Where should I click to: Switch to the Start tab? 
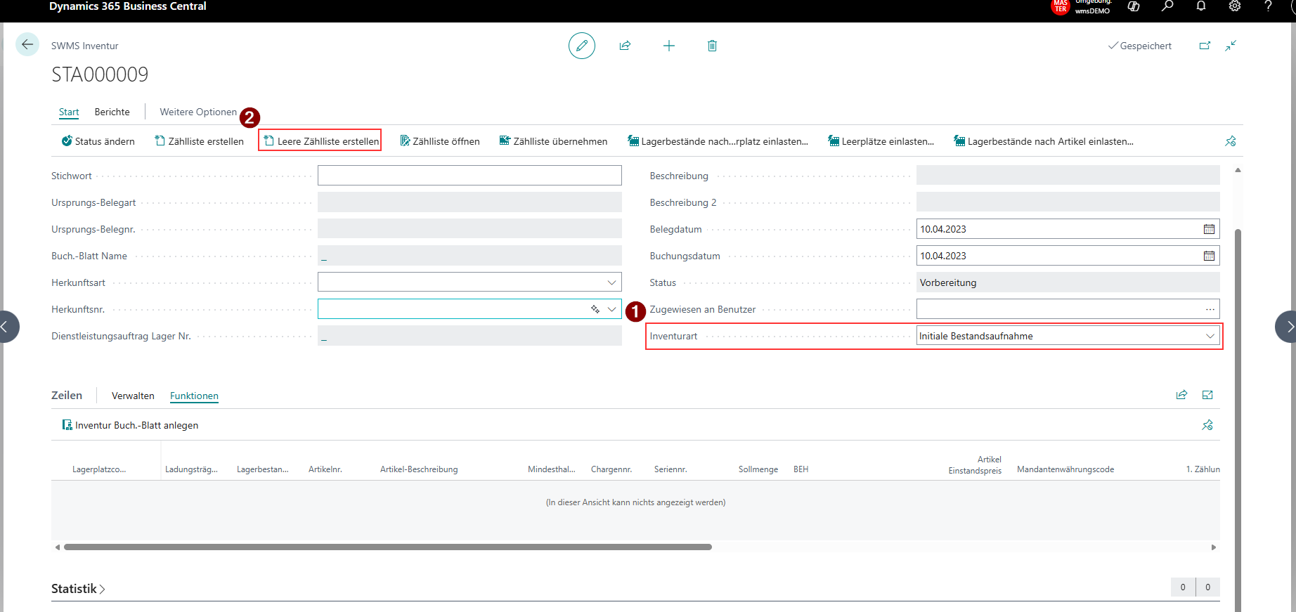click(69, 112)
